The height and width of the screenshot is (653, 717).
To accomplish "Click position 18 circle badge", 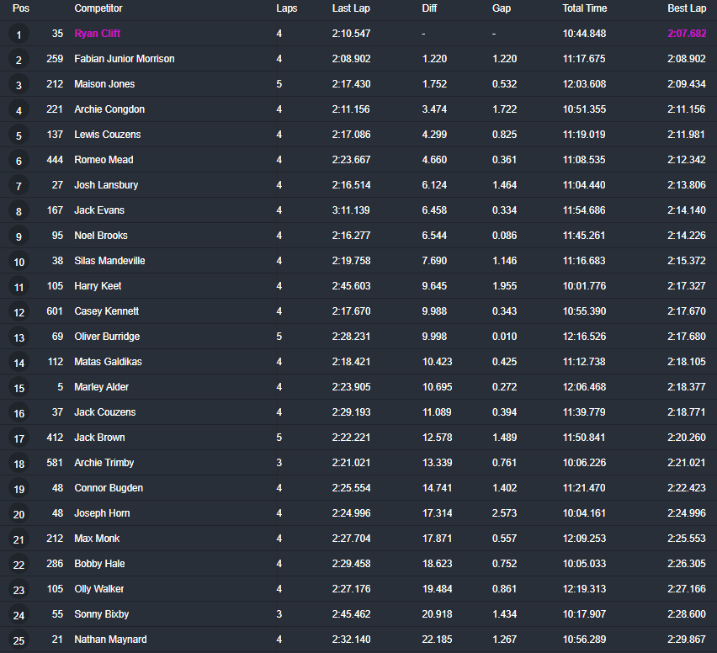I will 19,464.
